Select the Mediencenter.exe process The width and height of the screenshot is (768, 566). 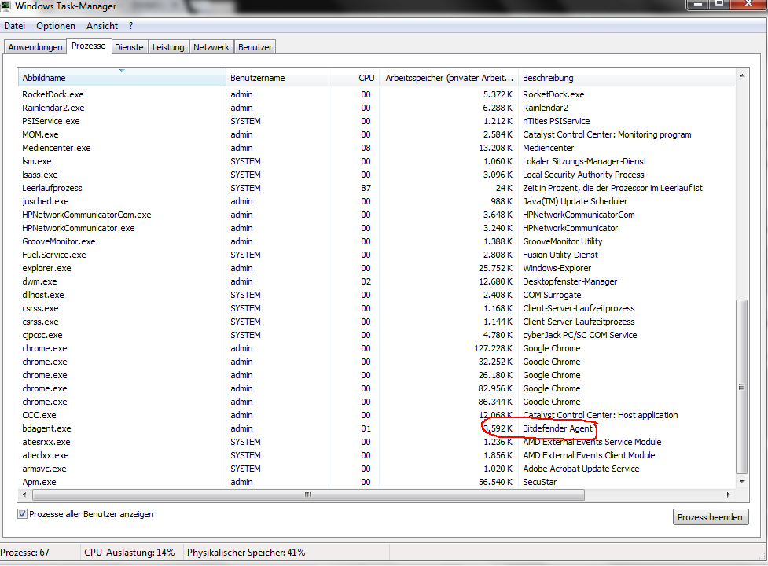pyautogui.click(x=377, y=148)
